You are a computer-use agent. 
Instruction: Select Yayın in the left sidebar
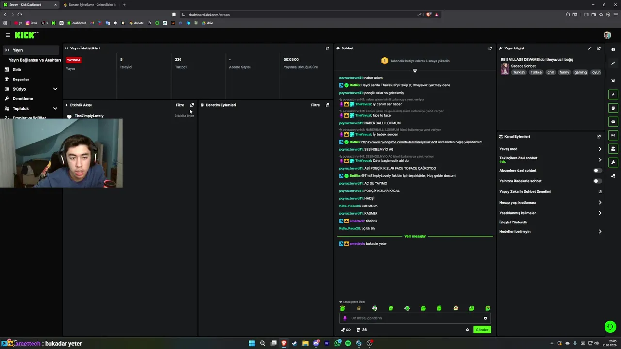[30, 50]
